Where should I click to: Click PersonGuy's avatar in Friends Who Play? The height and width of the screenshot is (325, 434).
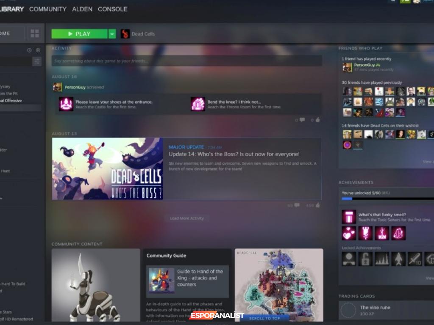click(x=348, y=67)
